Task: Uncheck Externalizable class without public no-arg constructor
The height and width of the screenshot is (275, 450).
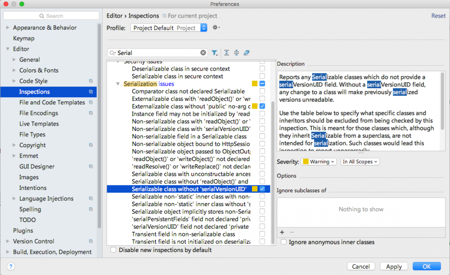Action: pos(262,106)
